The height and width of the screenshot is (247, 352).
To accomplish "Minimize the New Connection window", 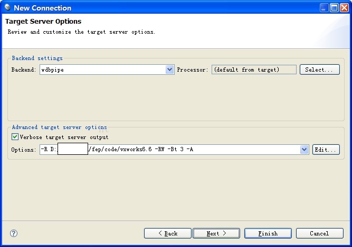I will click(324, 8).
